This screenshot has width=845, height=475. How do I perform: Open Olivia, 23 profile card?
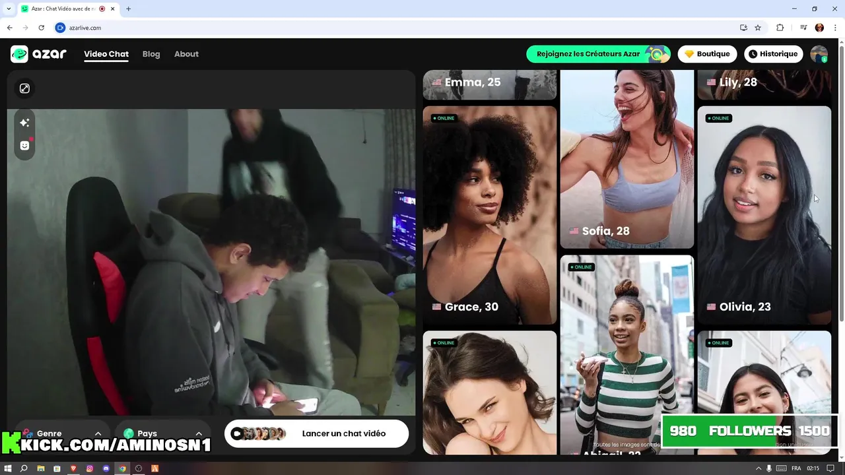764,215
